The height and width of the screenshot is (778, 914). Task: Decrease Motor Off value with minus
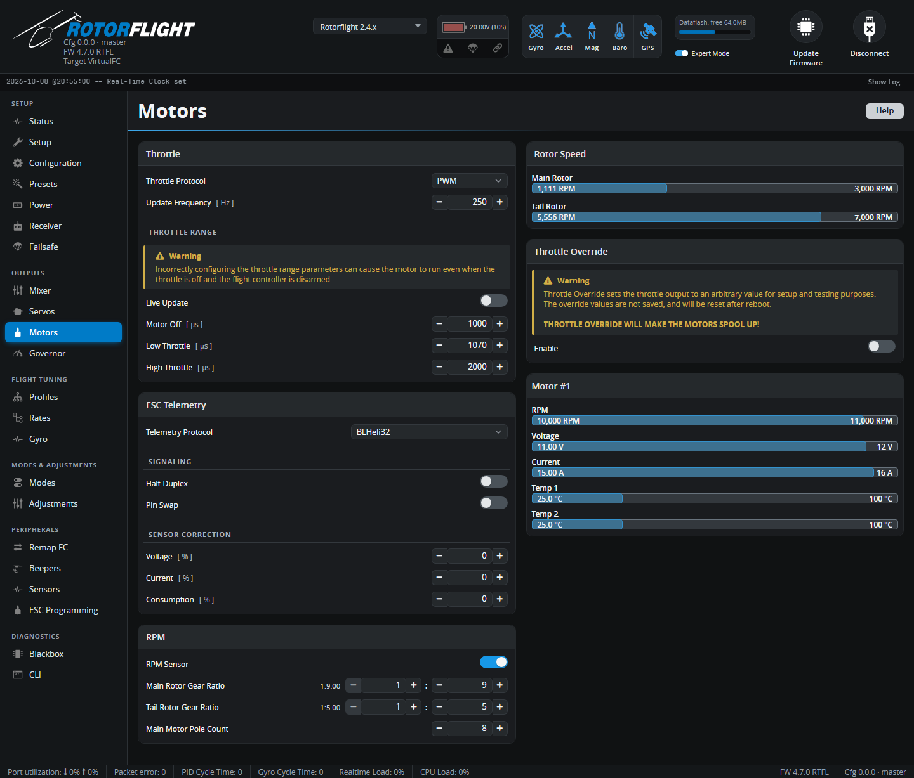pyautogui.click(x=439, y=324)
